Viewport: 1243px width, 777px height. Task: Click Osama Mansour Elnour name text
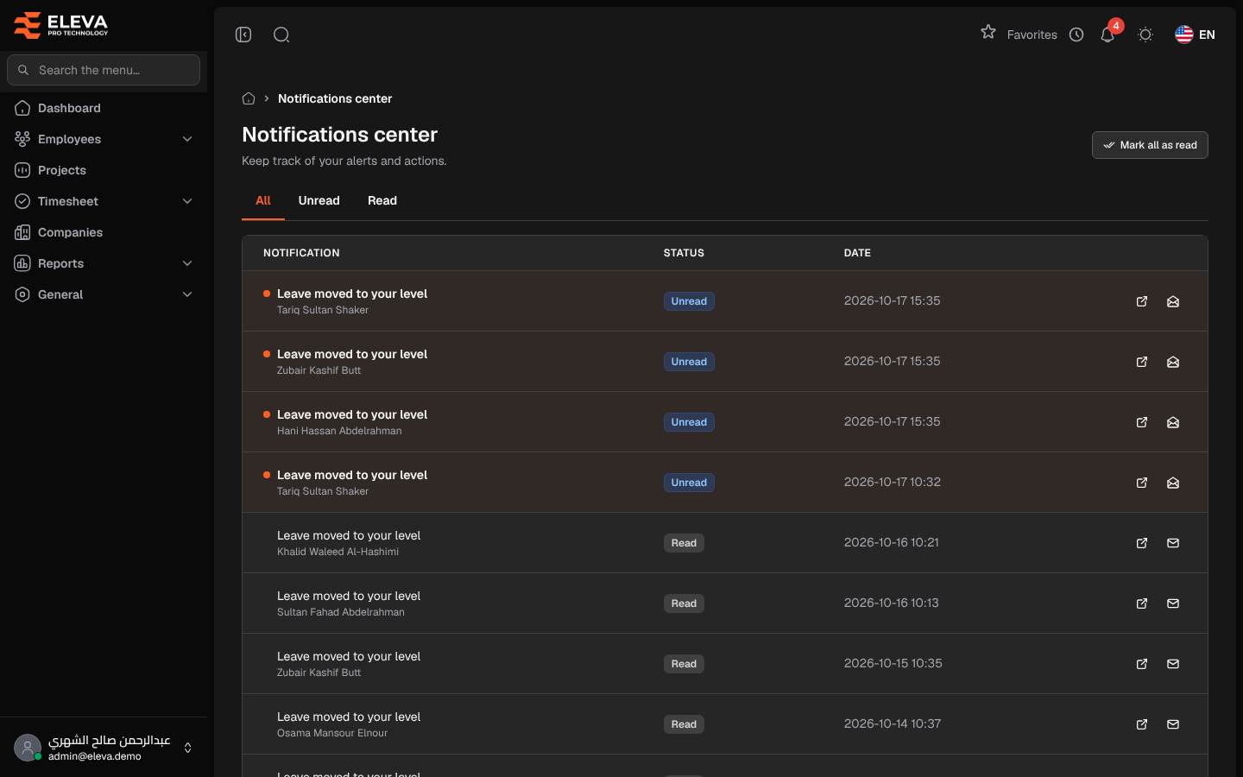tap(332, 733)
